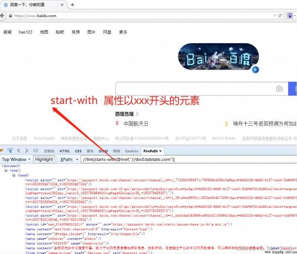Select the script id="new_FIAOWNBFDIQILY" row
Viewport: 297px width, 254px height.
[129, 224]
